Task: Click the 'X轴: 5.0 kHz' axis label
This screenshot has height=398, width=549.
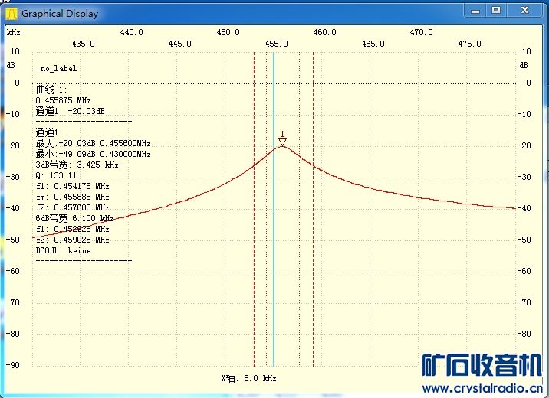Action: (x=249, y=378)
